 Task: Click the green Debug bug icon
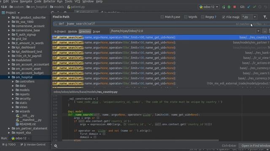click(x=229, y=7)
